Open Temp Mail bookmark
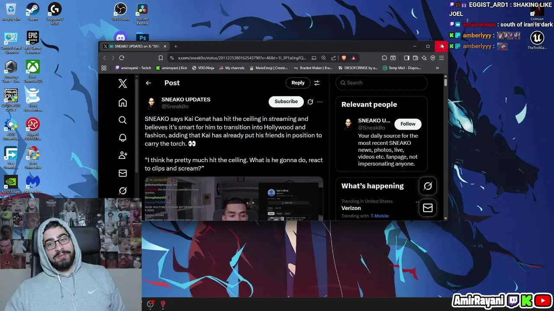Screen dimensions: 554x311 point(401,68)
